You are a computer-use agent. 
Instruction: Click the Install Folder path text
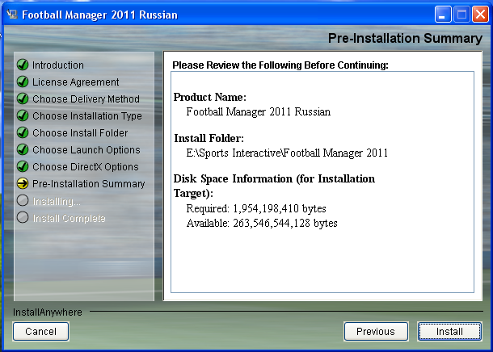click(287, 153)
